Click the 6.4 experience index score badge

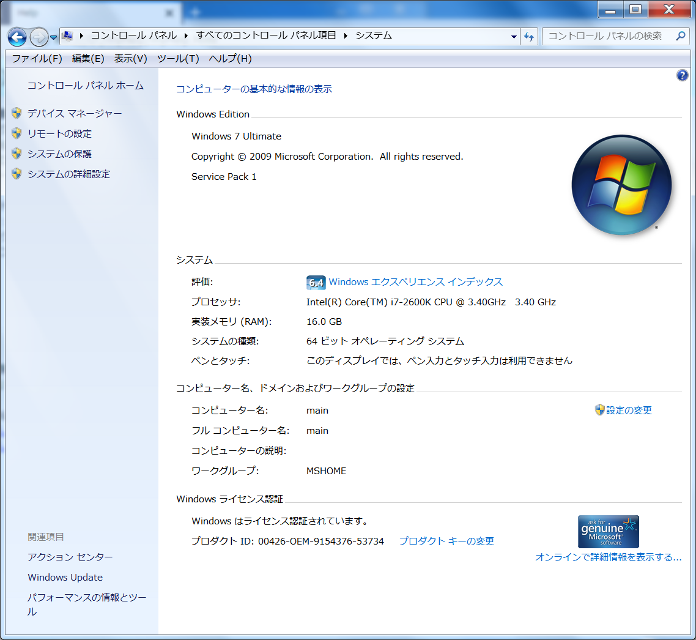pos(316,283)
